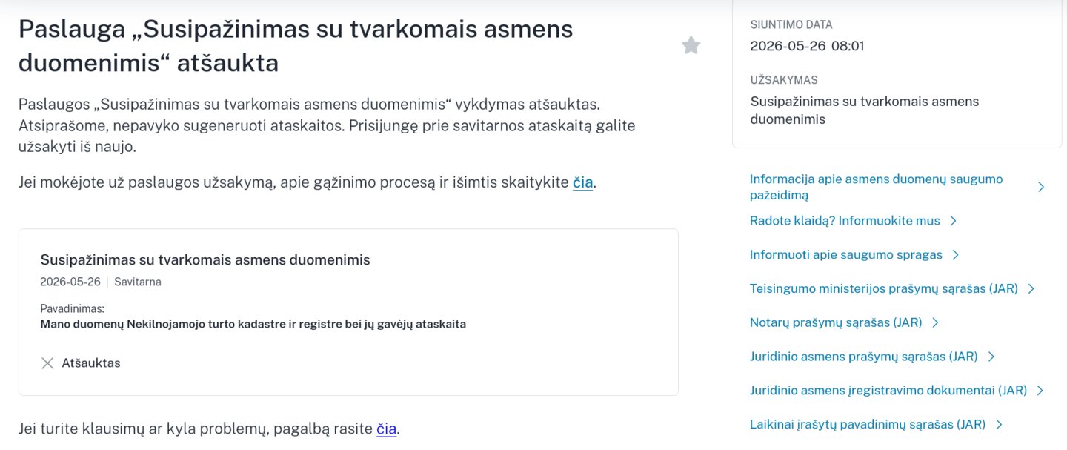
Task: Click Atšauktas status label in order card
Action: (90, 363)
